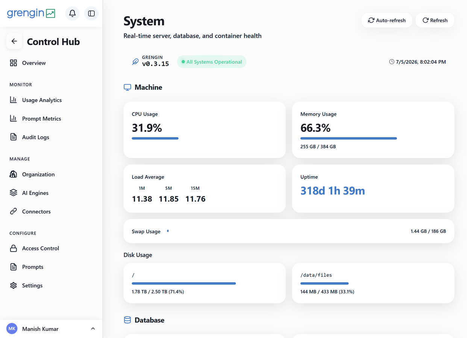The image size is (467, 338).
Task: Click the 1.78 TB / 2.50 TB (71.4%) text
Action: click(x=158, y=291)
